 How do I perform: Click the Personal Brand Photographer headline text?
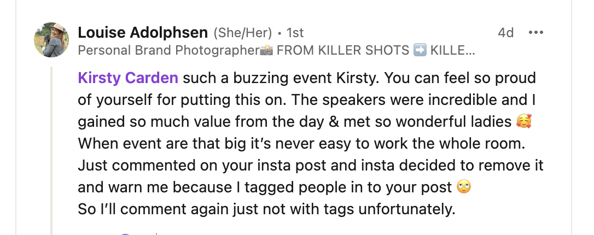click(168, 51)
